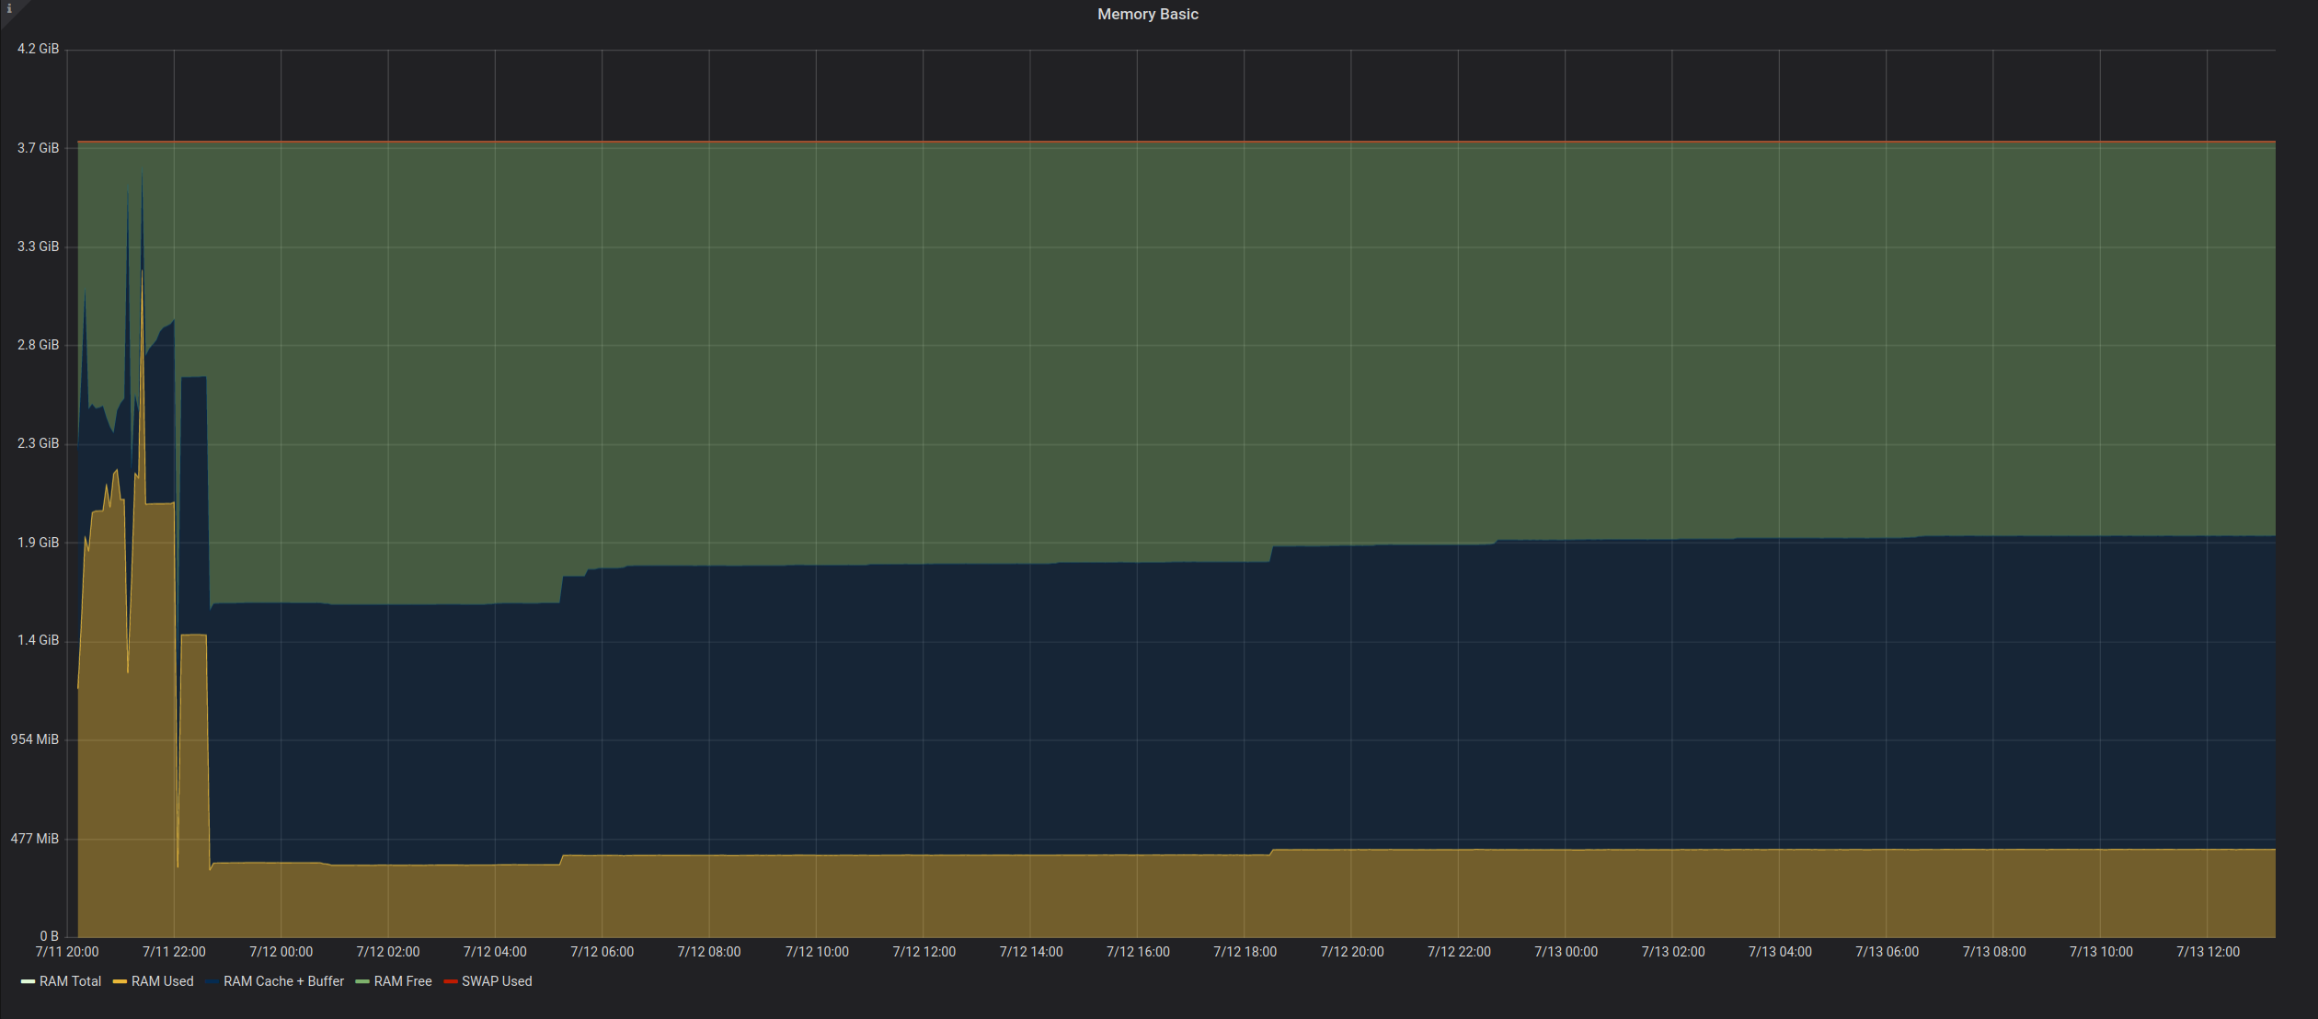Click the 1.9 GiB y-axis label
This screenshot has height=1019, width=2318.
(x=38, y=543)
